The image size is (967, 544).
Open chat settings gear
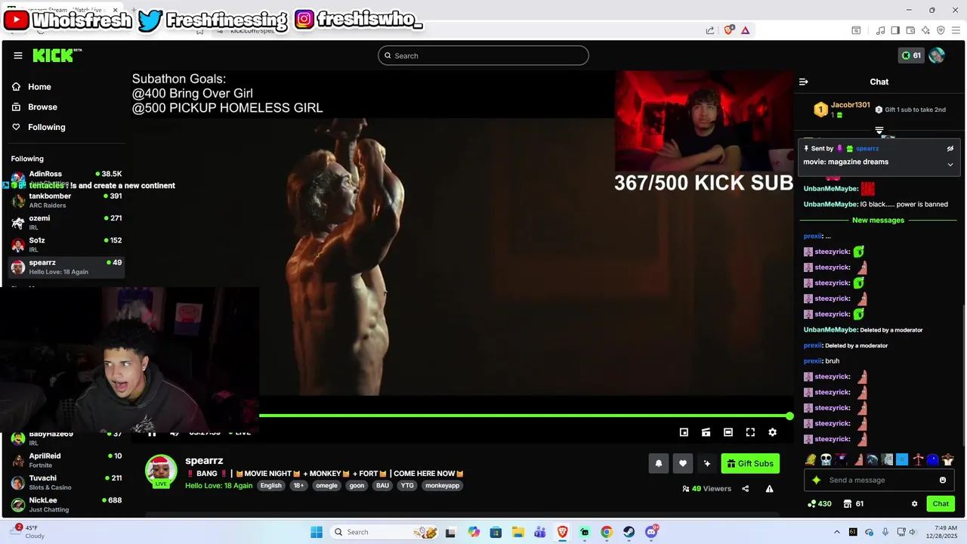914,504
